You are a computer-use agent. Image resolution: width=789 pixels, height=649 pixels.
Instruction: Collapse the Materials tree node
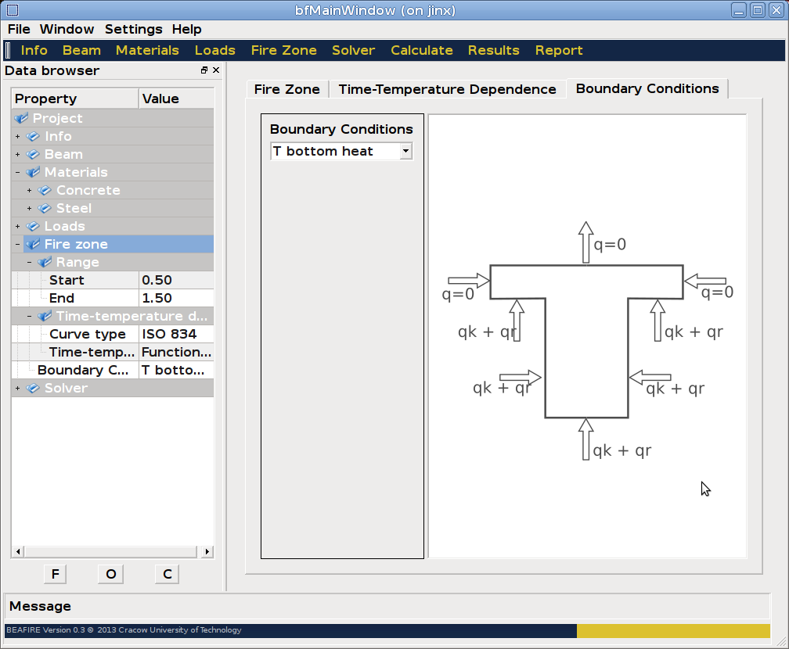17,173
